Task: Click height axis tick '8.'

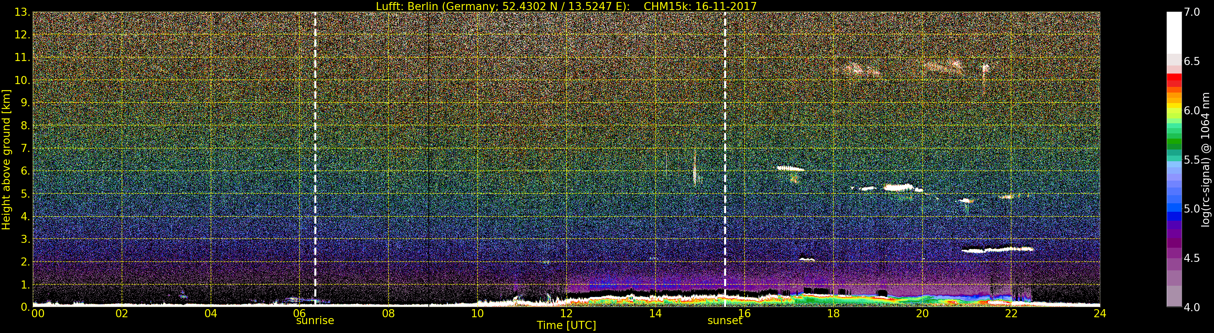Action: click(x=25, y=126)
